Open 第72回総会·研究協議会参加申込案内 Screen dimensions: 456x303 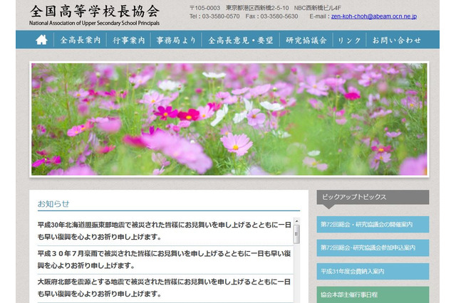(x=373, y=248)
